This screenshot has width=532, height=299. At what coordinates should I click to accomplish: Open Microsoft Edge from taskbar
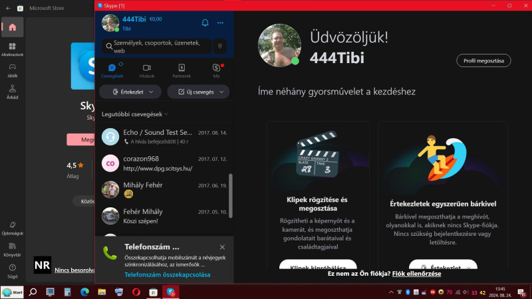[84, 292]
